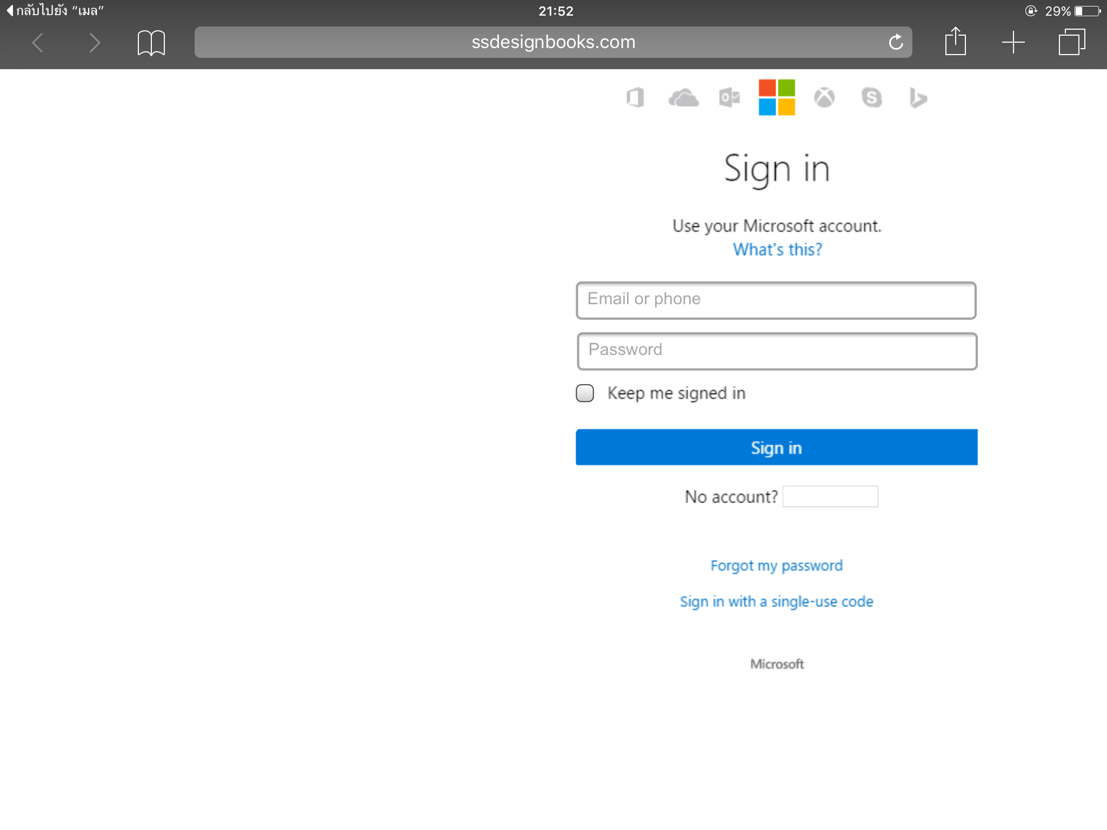Tap the ssdesignbooks.com address bar
Viewport: 1107px width, 830px height.
(x=553, y=42)
